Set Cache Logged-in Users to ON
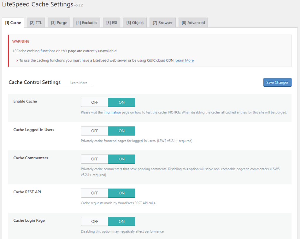 122,131
